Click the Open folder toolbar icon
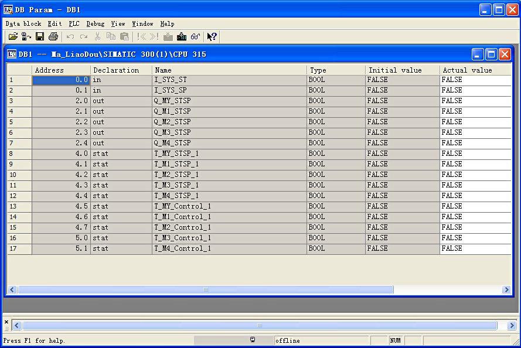 13,36
